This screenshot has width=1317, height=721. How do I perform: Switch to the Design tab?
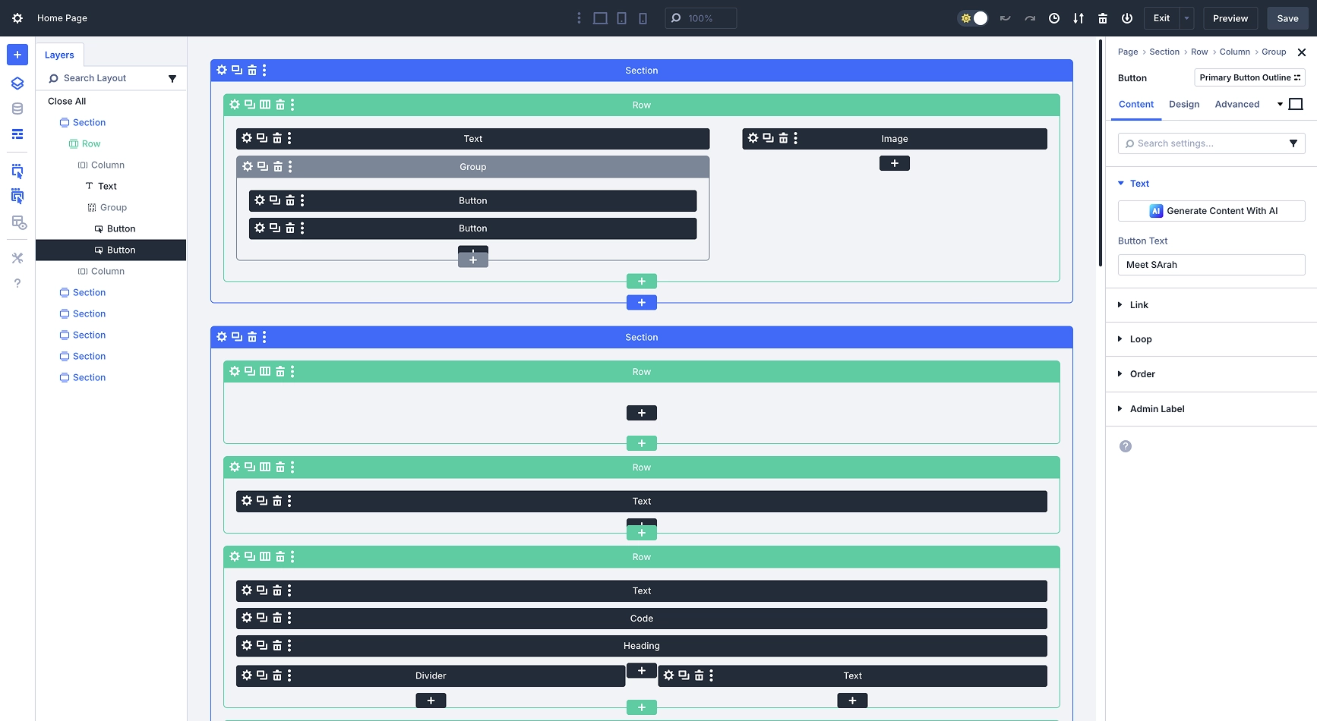click(1183, 105)
